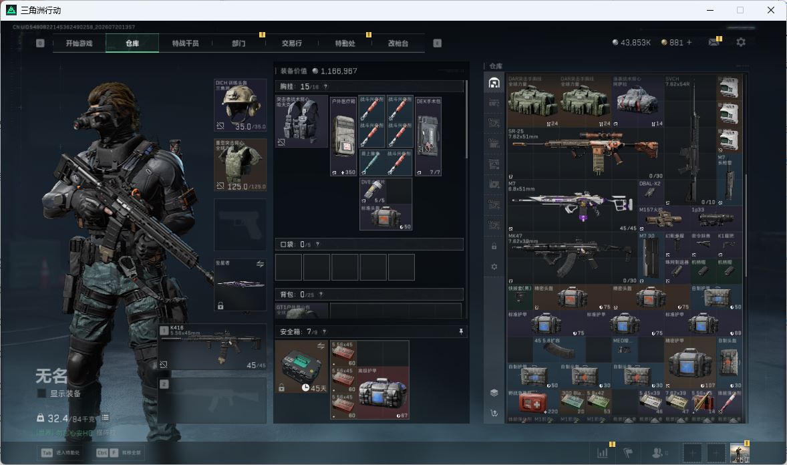This screenshot has height=465, width=787.
Task: Open the 特勤处 tab
Action: coord(345,43)
